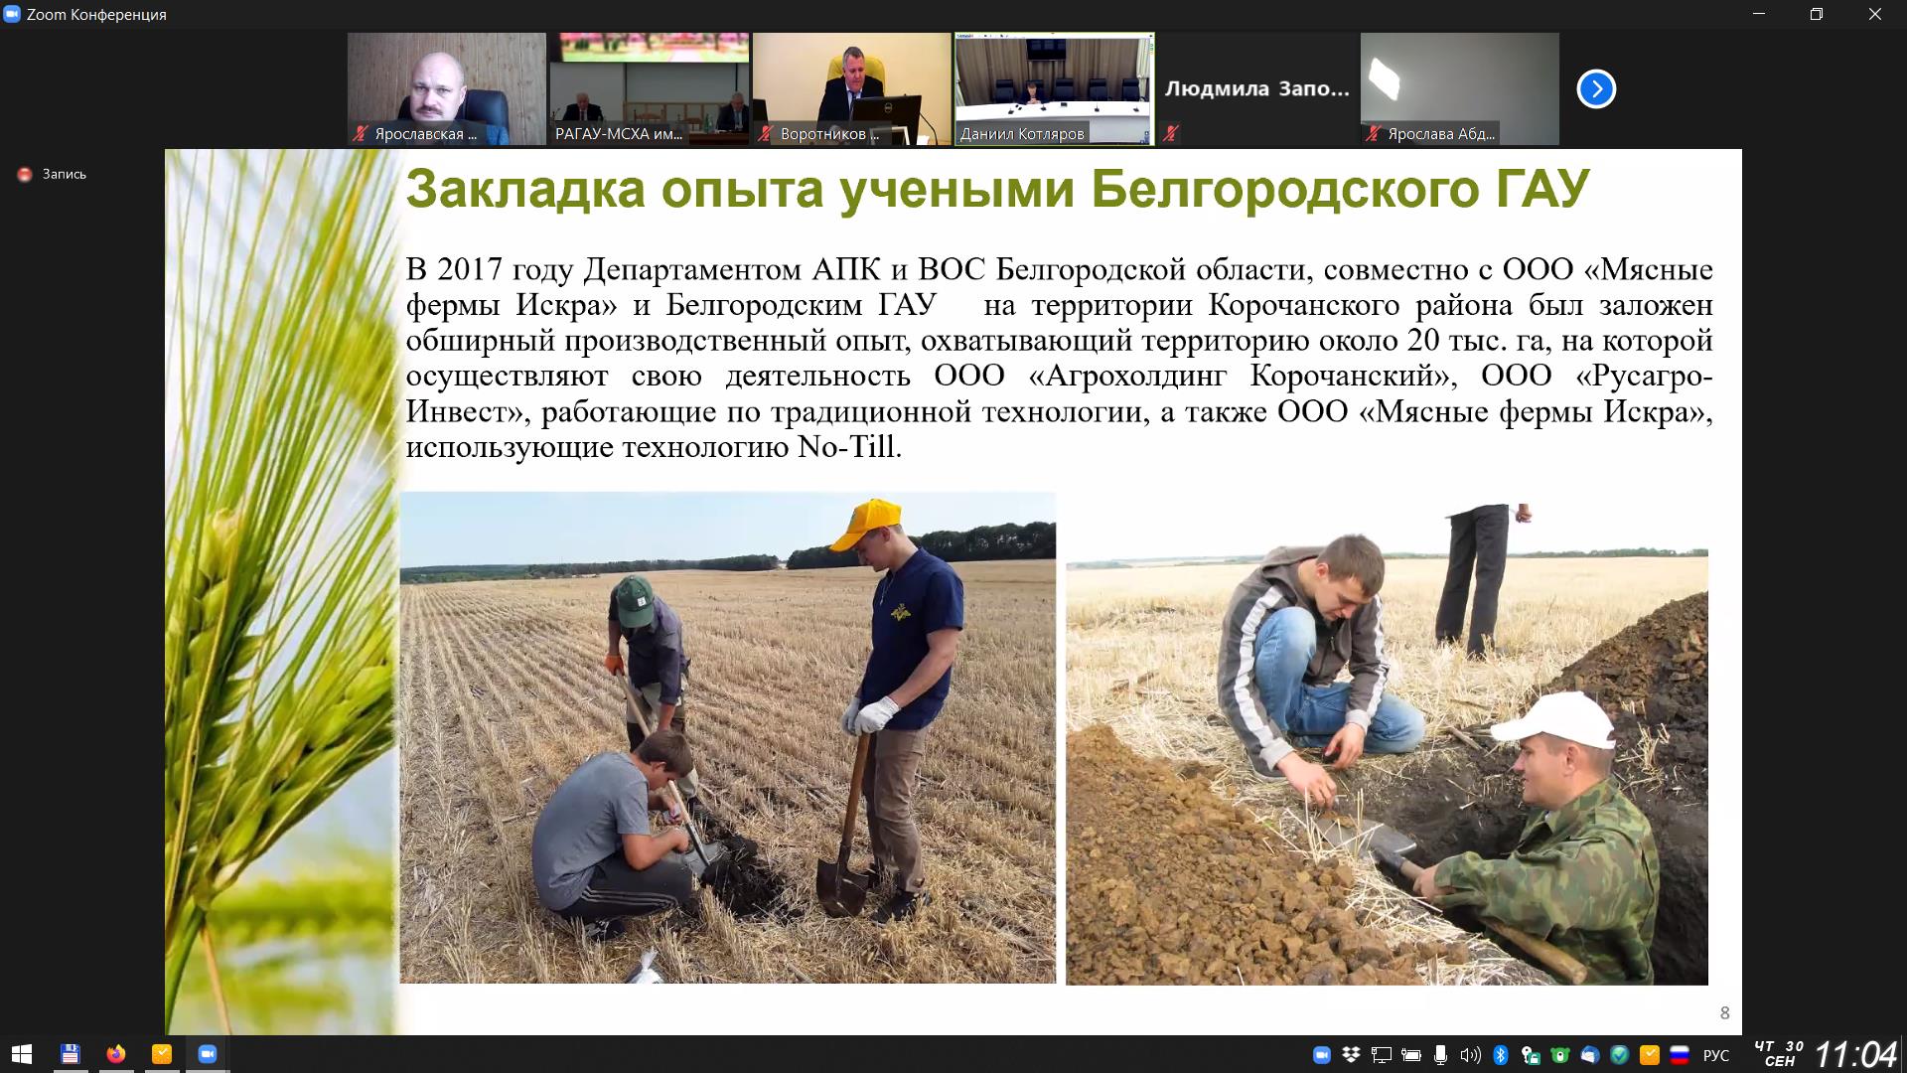Open the Windows Start menu
The width and height of the screenshot is (1907, 1073).
(22, 1054)
